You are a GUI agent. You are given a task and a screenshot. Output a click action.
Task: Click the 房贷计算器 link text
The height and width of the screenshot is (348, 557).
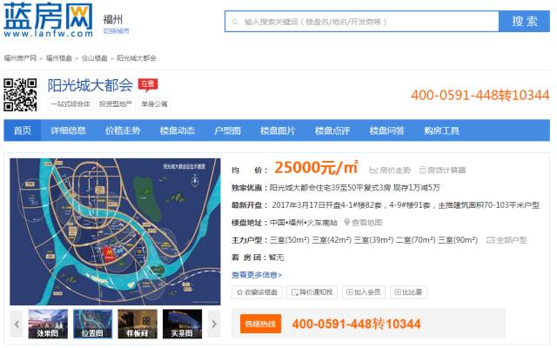446,171
